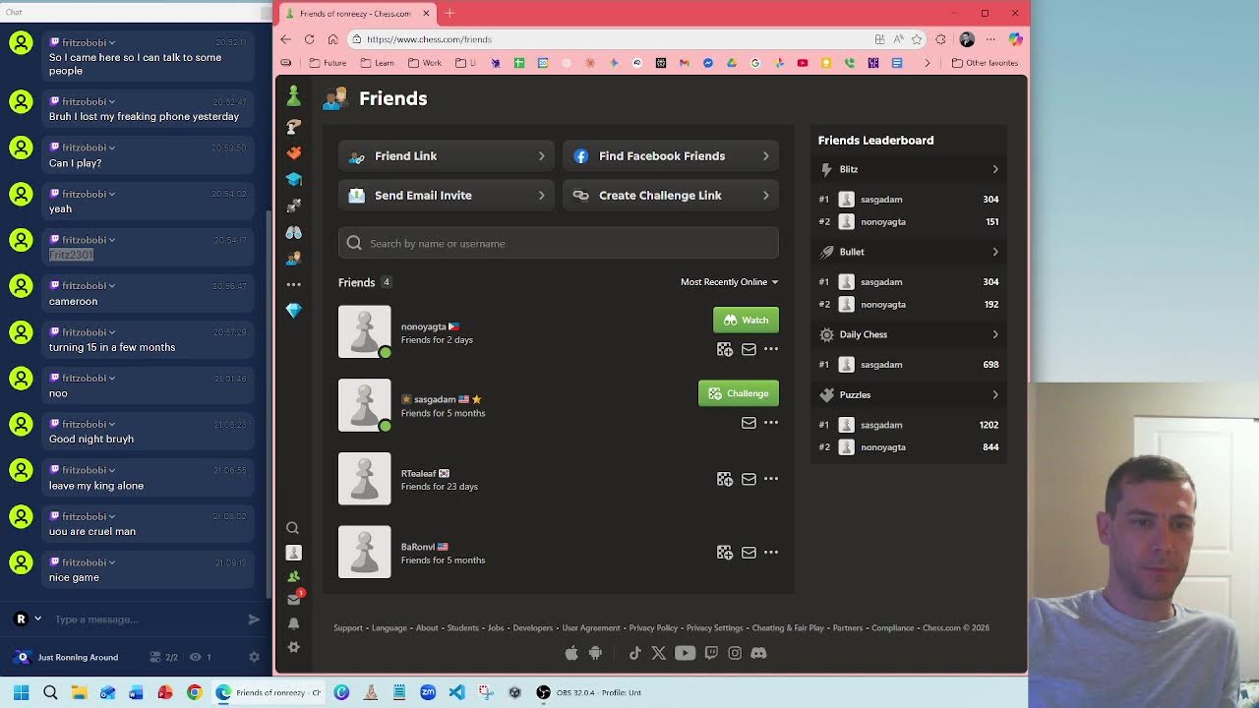Send a message to nonoyagta via envelope
Viewport: 1259px width, 708px height.
[x=749, y=349]
